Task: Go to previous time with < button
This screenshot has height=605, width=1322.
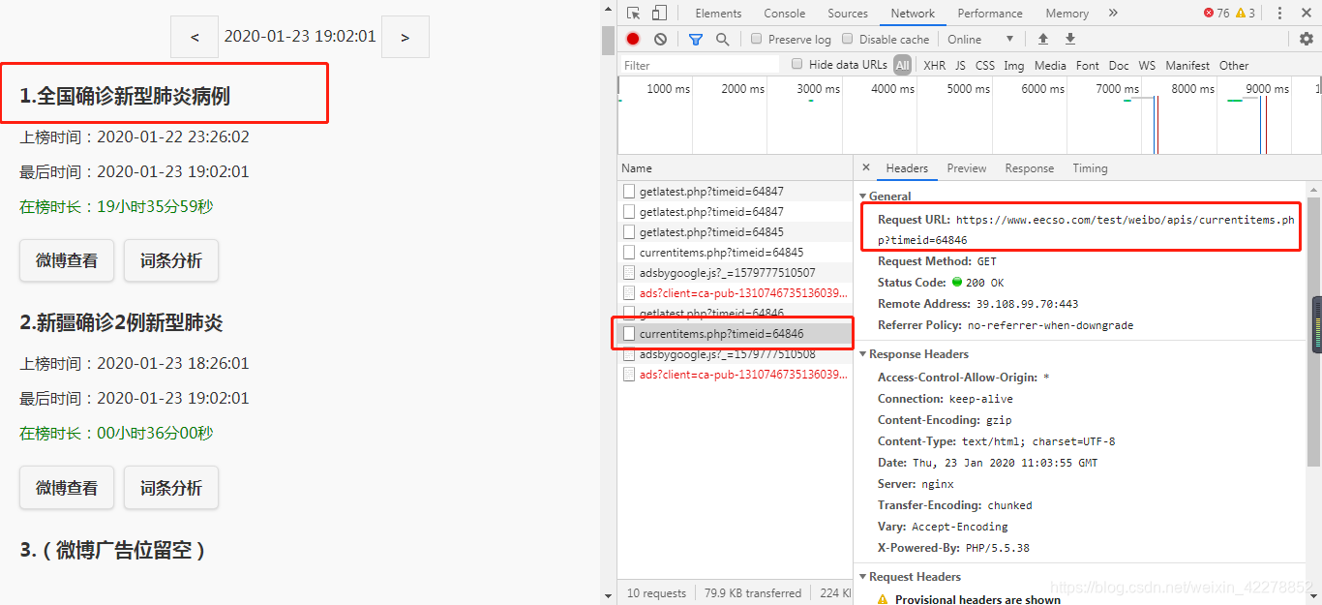Action: 195,37
